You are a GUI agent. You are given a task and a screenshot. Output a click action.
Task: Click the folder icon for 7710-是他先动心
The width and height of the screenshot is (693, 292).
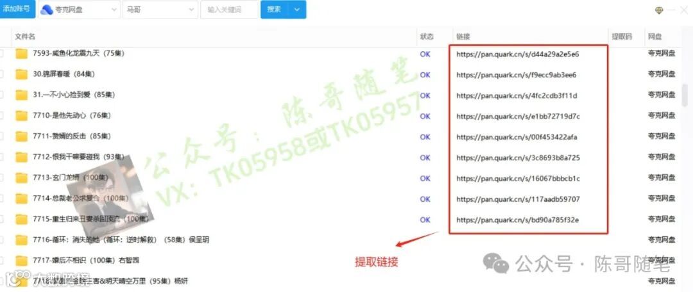coord(21,115)
